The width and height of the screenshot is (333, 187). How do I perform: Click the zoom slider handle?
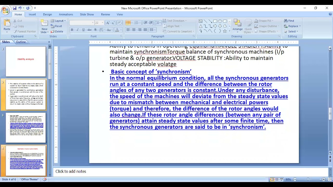pos(308,179)
